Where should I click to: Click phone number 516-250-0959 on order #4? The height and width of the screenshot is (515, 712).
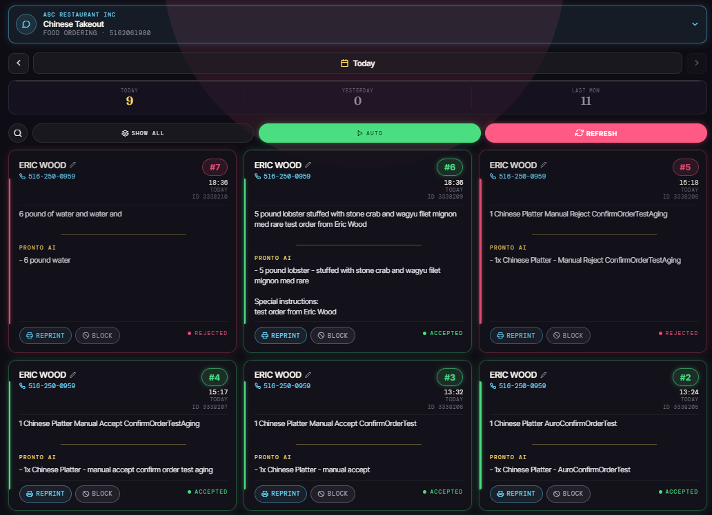(x=47, y=385)
